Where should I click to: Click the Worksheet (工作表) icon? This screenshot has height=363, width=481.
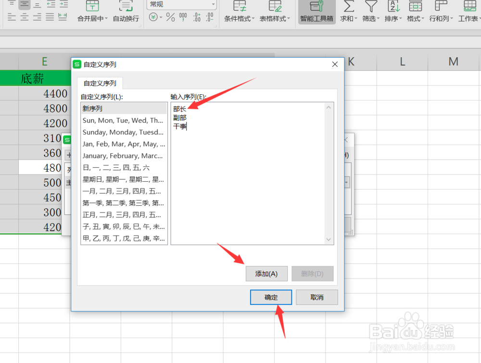point(469,5)
